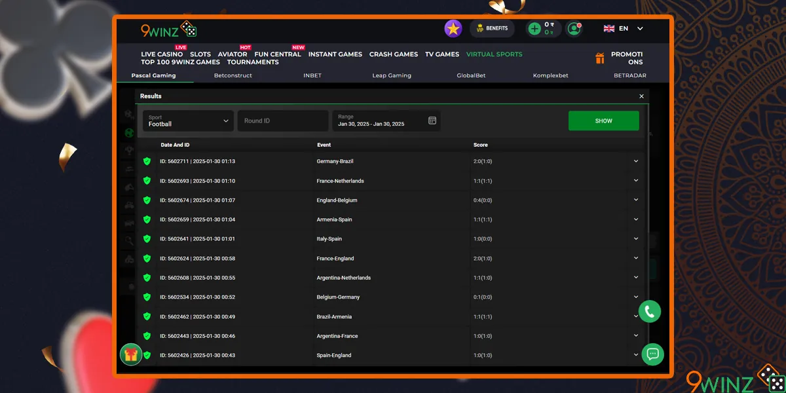Click shield icon for Italy-Spain row
The height and width of the screenshot is (393, 786).
pyautogui.click(x=147, y=239)
